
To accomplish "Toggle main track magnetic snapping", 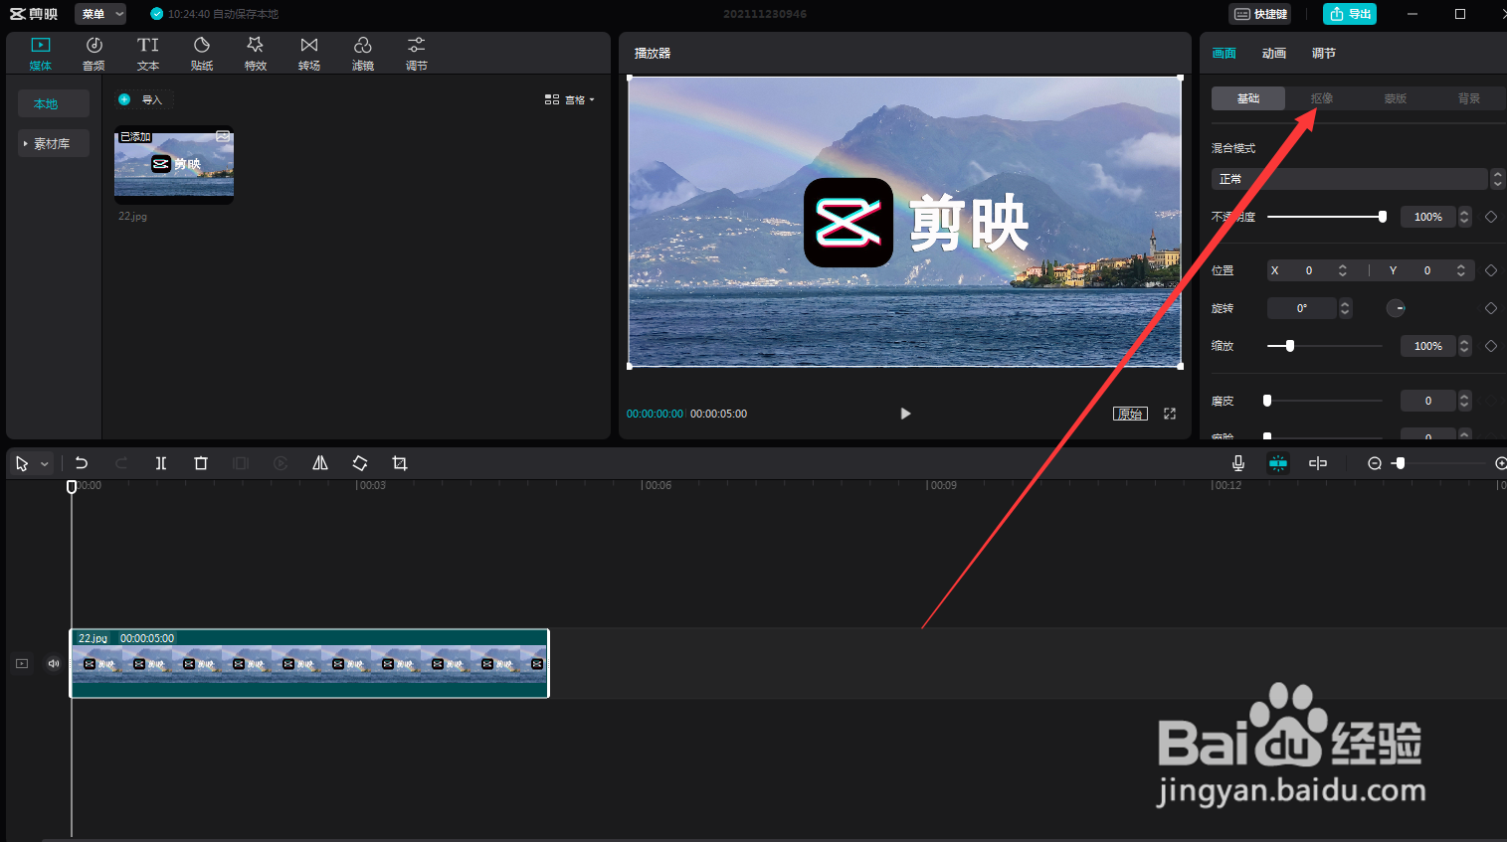I will click(x=1278, y=463).
